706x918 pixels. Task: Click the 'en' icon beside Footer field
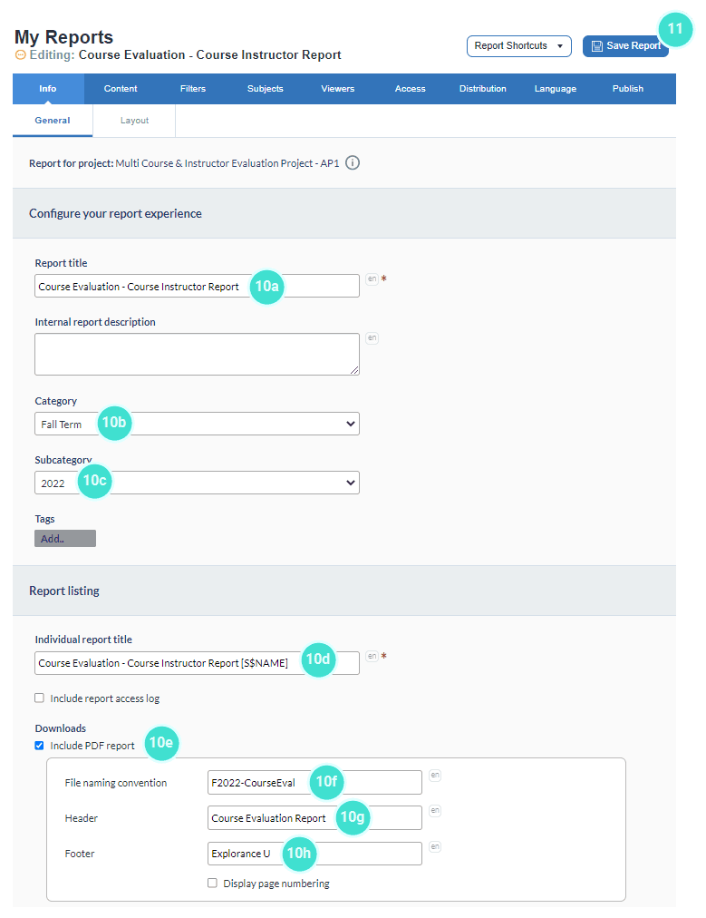point(435,846)
